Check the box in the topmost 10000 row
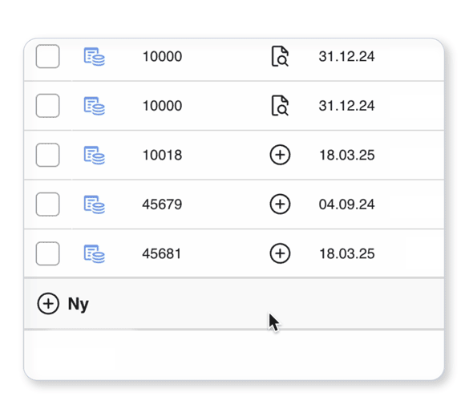 [47, 56]
